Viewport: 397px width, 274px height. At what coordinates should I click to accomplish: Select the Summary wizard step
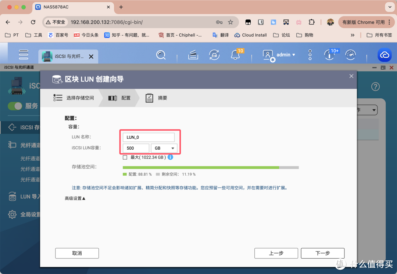(x=156, y=98)
